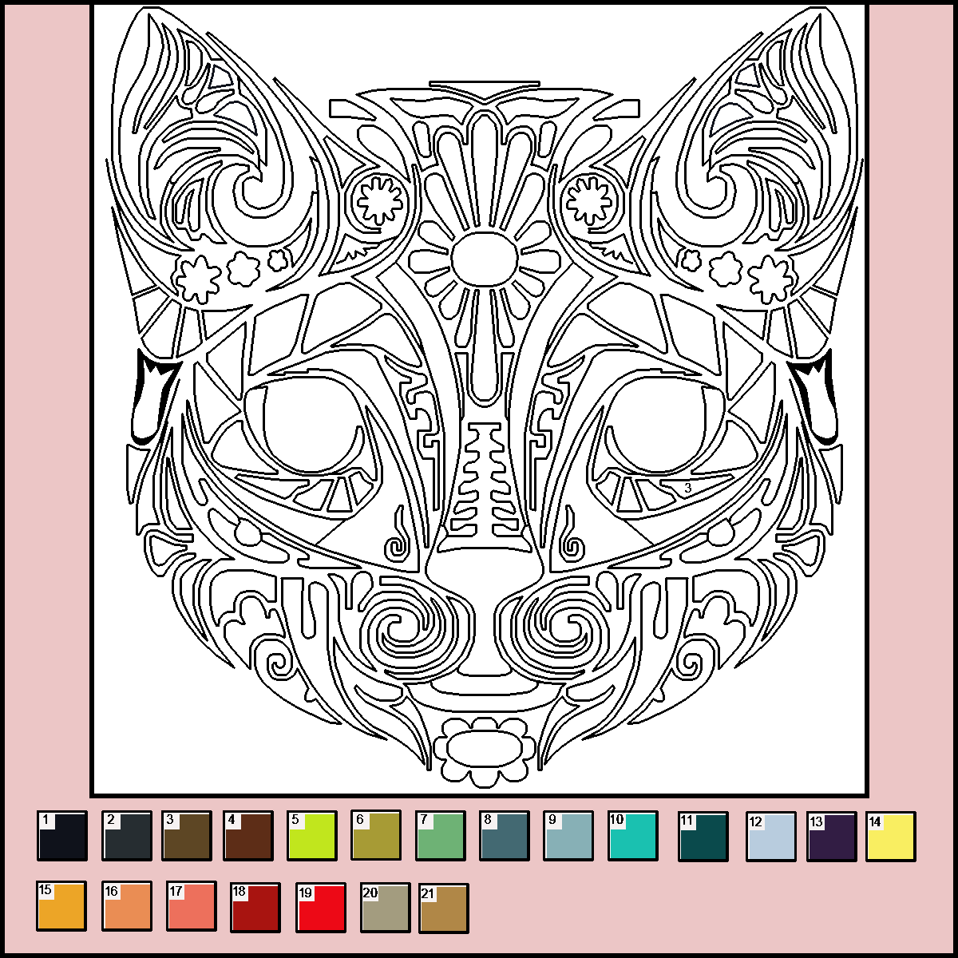Pick the dark brown swatch numbered 3
The image size is (958, 958).
(x=187, y=837)
